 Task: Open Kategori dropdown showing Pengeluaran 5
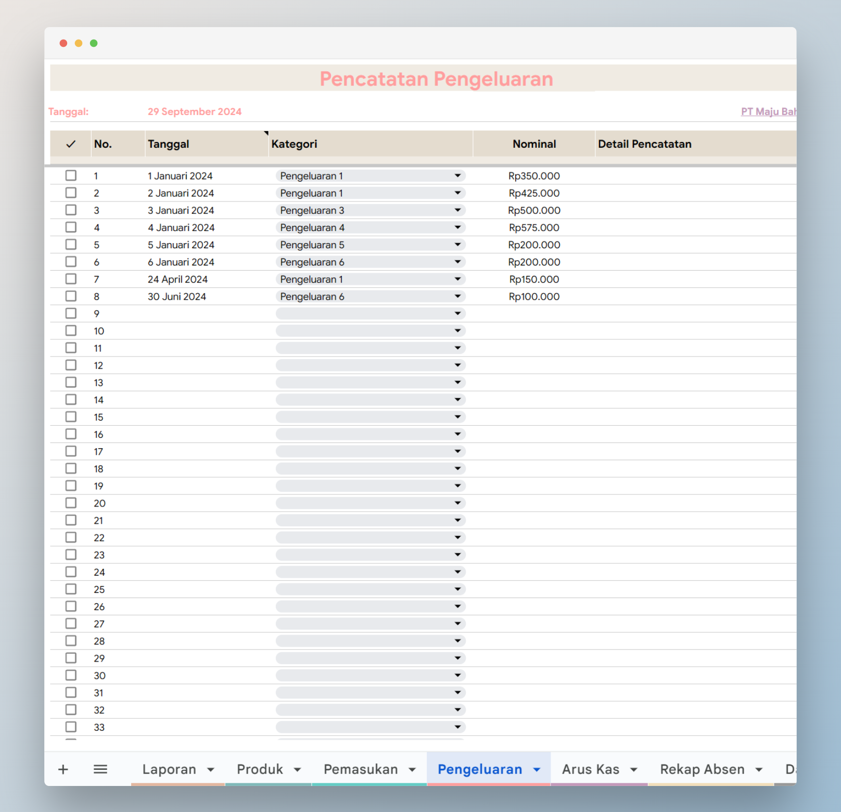(370, 245)
